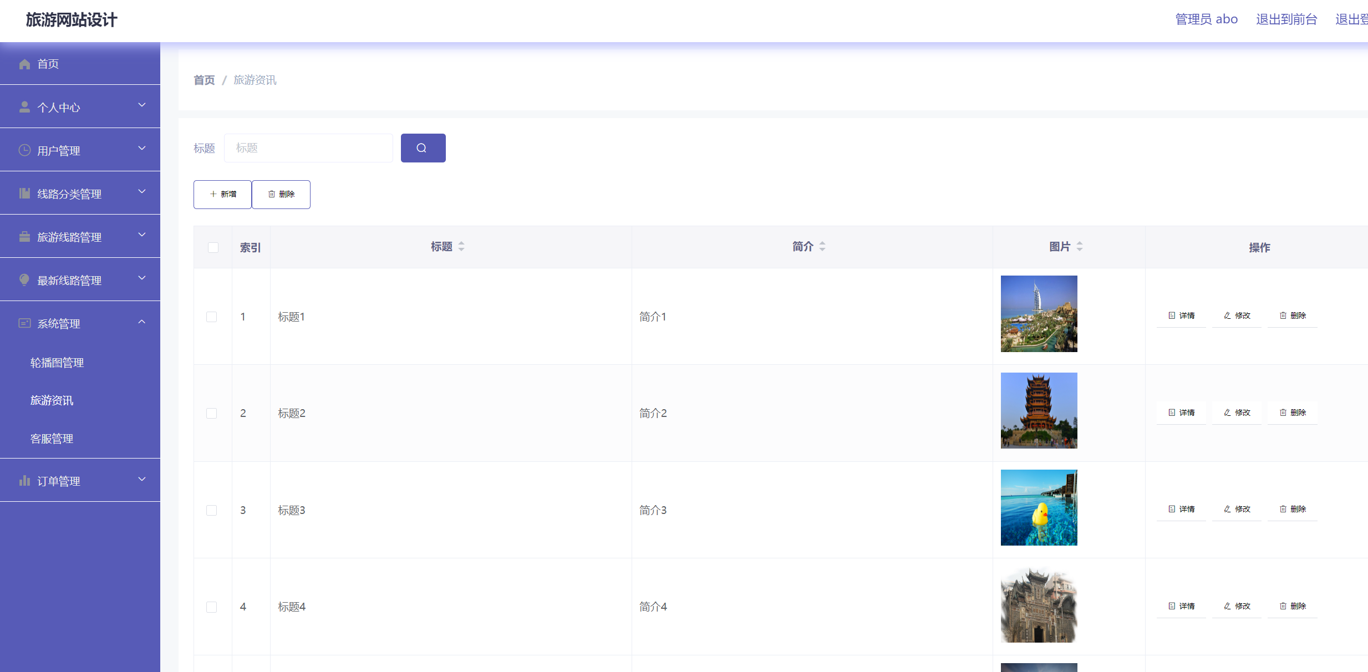Image resolution: width=1368 pixels, height=672 pixels.
Task: Toggle the 标题 column sort arrows
Action: 461,247
